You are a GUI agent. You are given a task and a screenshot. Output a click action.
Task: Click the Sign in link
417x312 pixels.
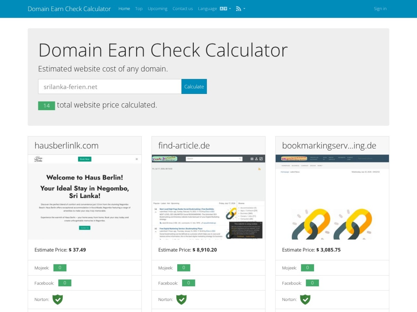[380, 9]
